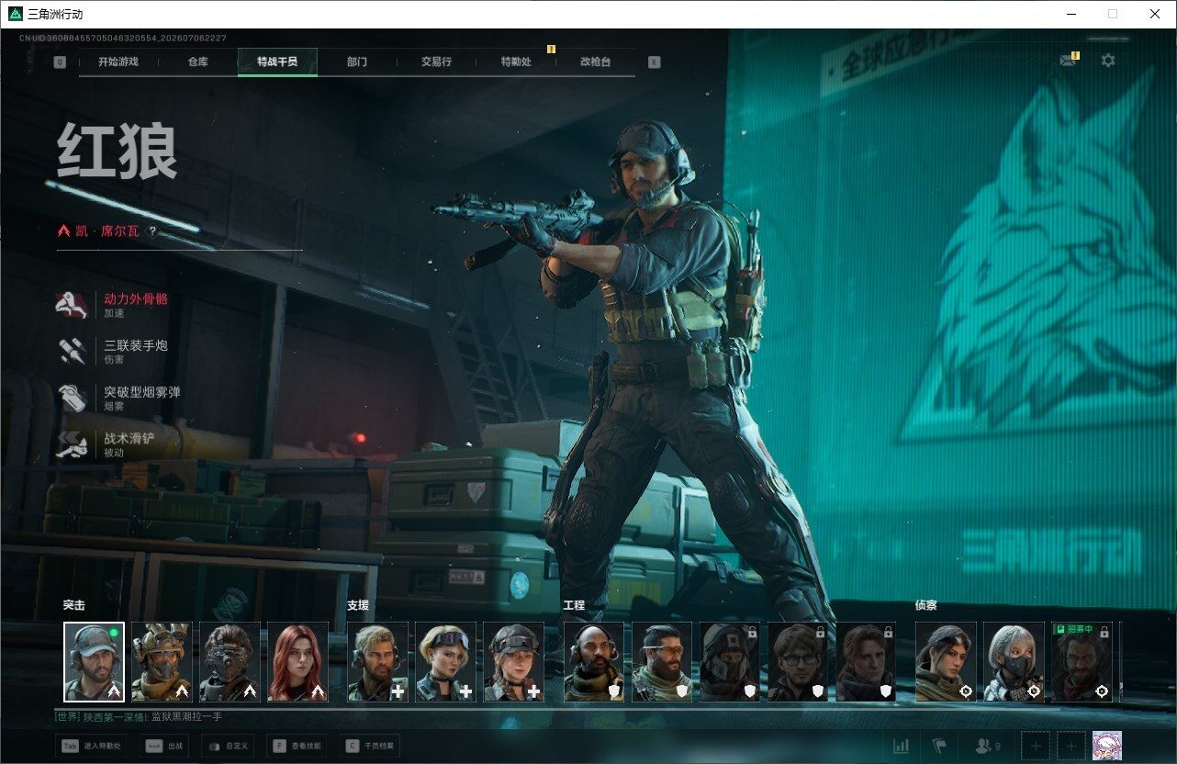Open the friends list icon

click(x=988, y=746)
